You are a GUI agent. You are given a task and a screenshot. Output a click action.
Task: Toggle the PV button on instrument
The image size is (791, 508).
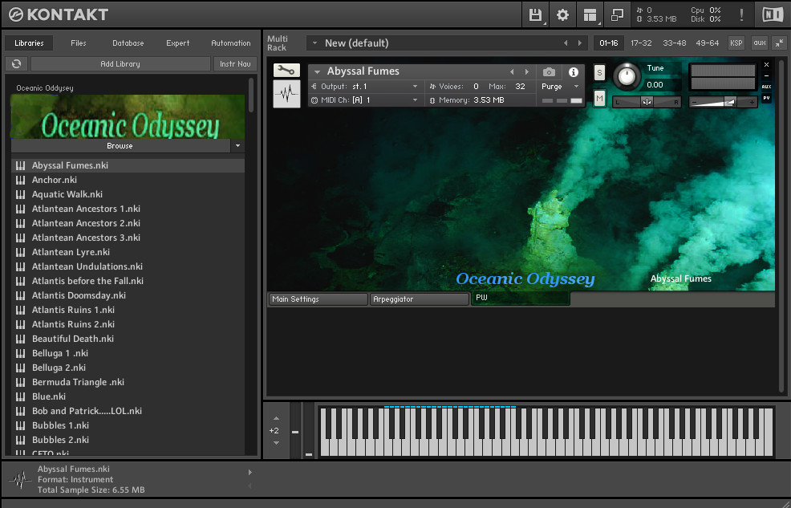click(766, 98)
